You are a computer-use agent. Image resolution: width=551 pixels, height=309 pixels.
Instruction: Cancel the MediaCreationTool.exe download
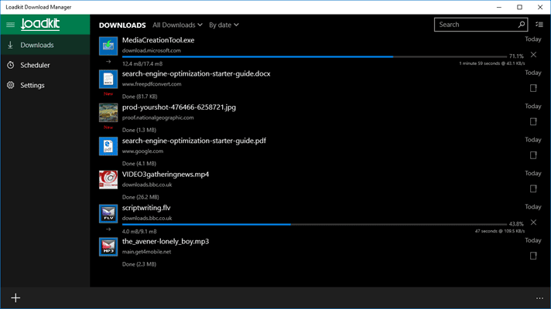[533, 55]
